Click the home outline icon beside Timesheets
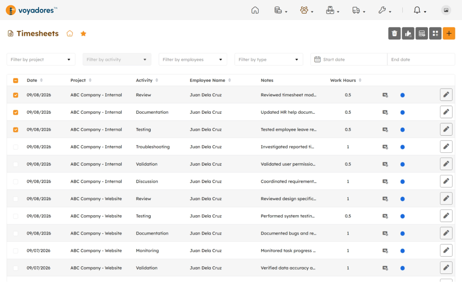Viewport: 462px width, 282px height. click(70, 34)
